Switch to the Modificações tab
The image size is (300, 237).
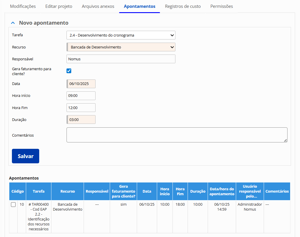(23, 6)
